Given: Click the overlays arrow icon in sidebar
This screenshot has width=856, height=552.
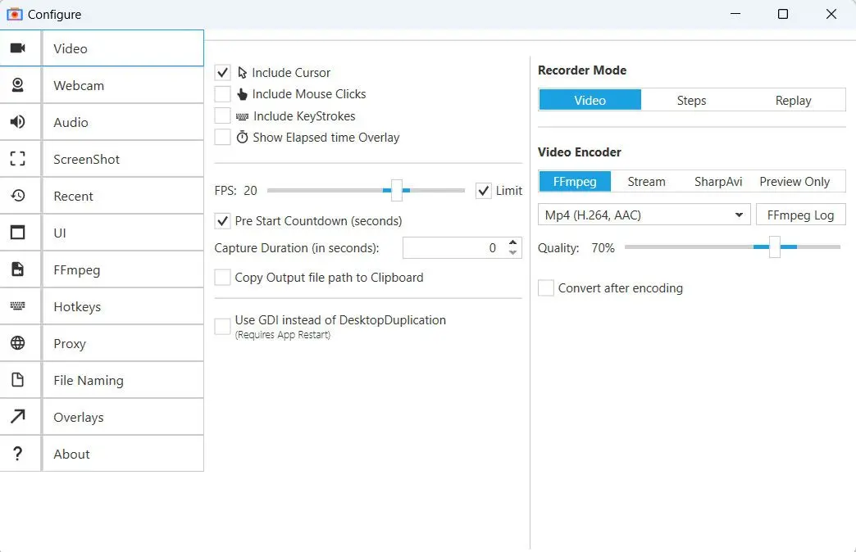Looking at the screenshot, I should (x=18, y=416).
